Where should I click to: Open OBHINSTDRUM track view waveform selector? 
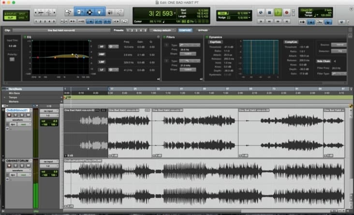point(18,171)
